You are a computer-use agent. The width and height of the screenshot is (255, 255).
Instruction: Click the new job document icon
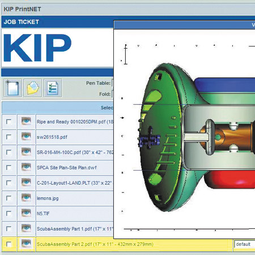point(12,88)
